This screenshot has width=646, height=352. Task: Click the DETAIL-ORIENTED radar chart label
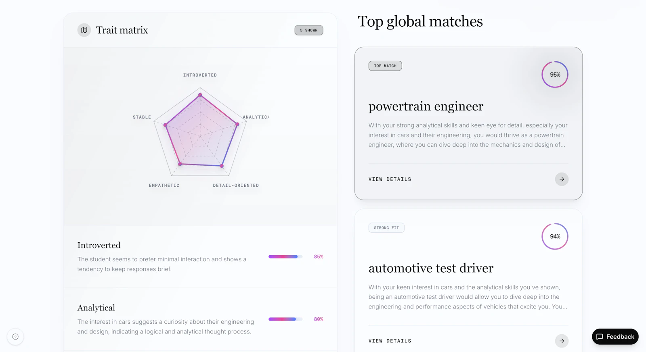236,185
